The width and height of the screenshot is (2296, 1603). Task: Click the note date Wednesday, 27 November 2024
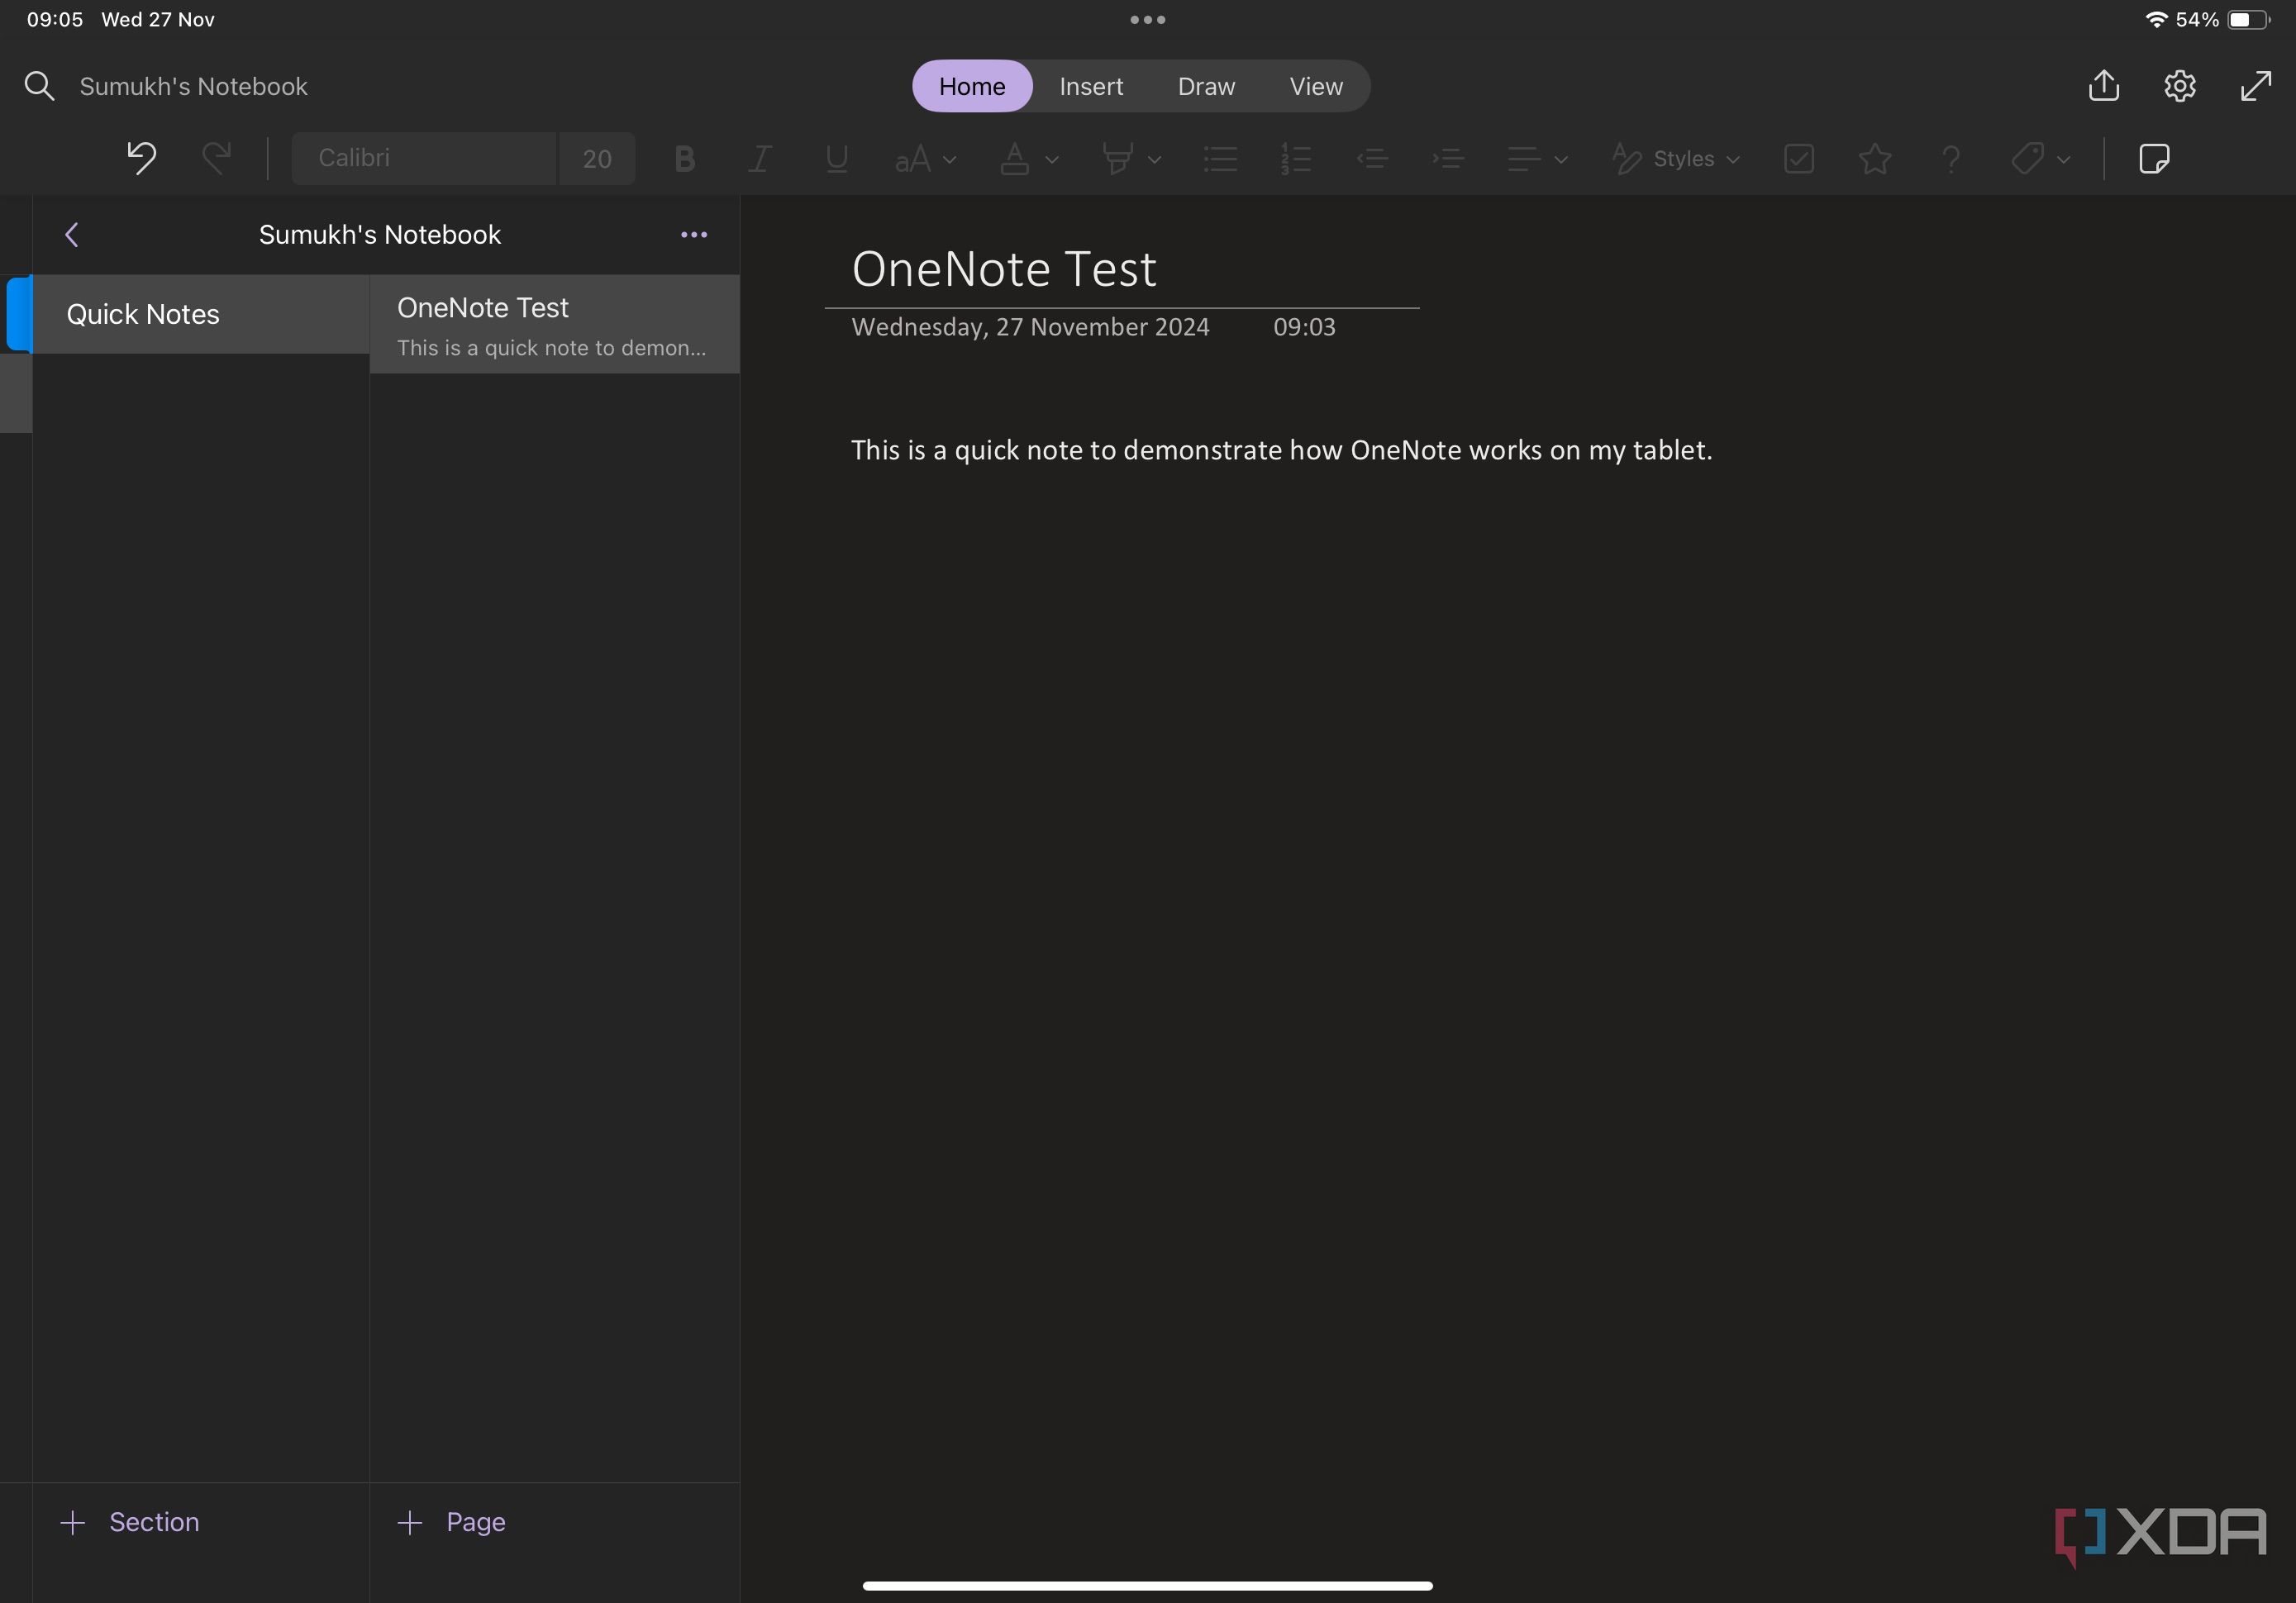click(x=1031, y=327)
